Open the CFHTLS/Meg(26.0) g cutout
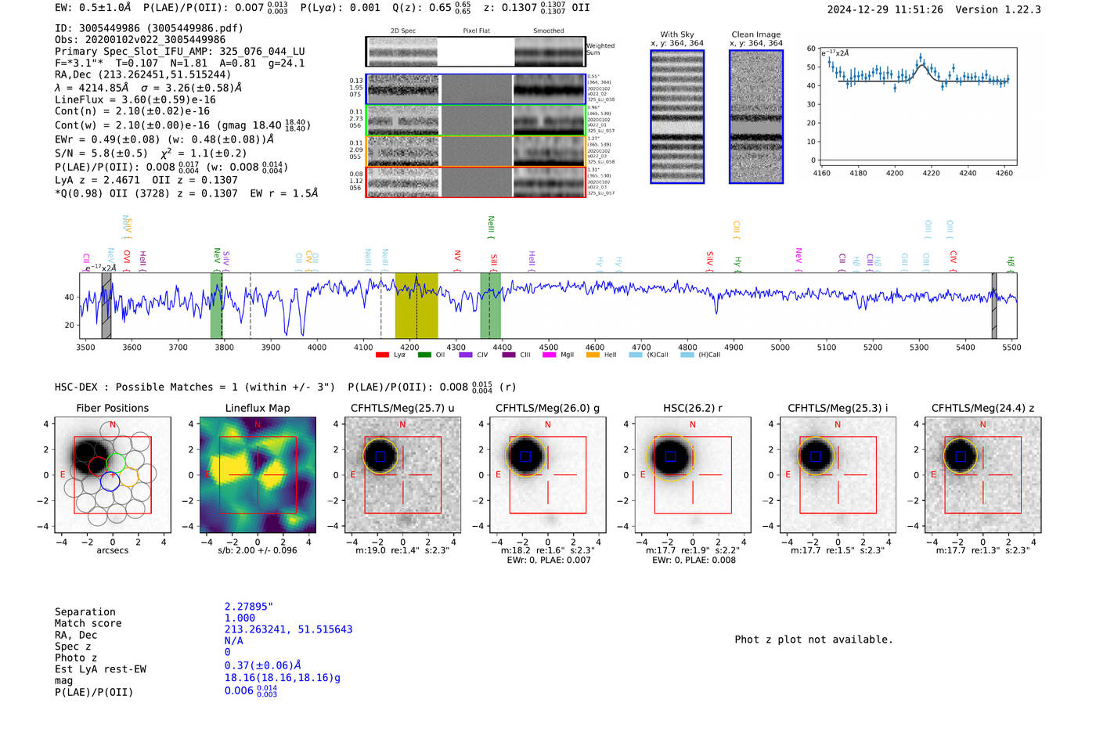The height and width of the screenshot is (746, 1096). 548,474
